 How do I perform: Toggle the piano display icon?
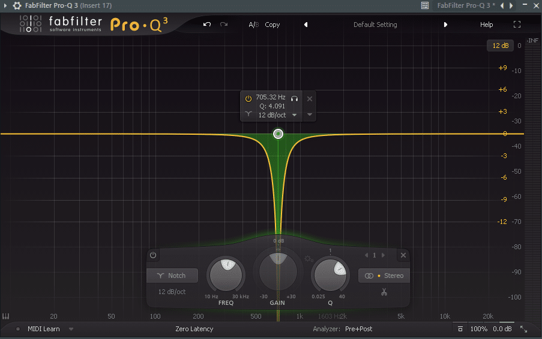pos(6,316)
